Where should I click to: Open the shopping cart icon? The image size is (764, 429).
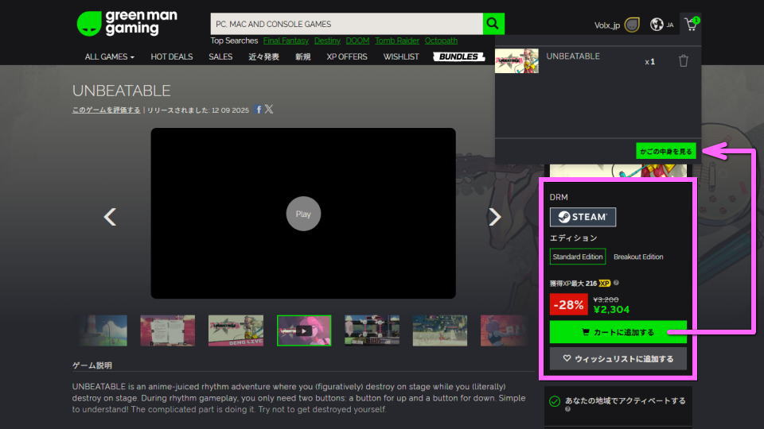click(x=690, y=25)
